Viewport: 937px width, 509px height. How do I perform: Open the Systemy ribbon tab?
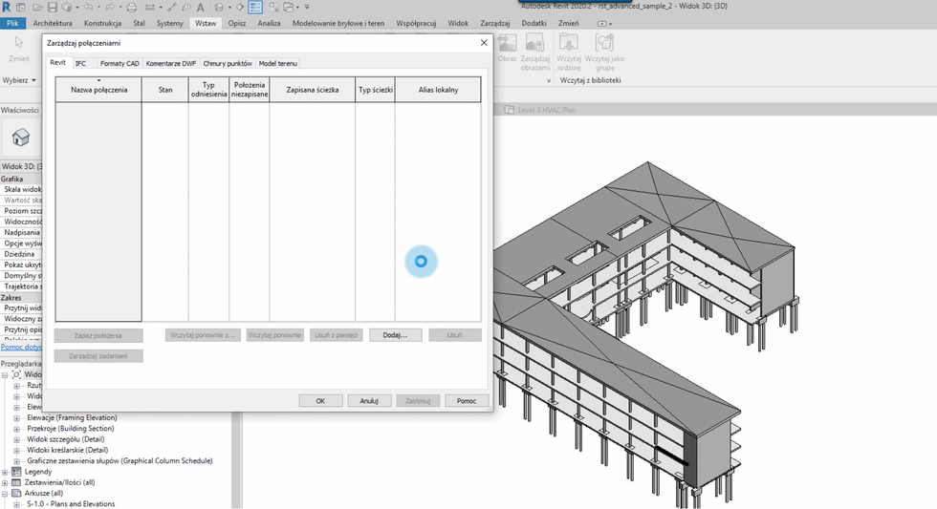tap(170, 23)
